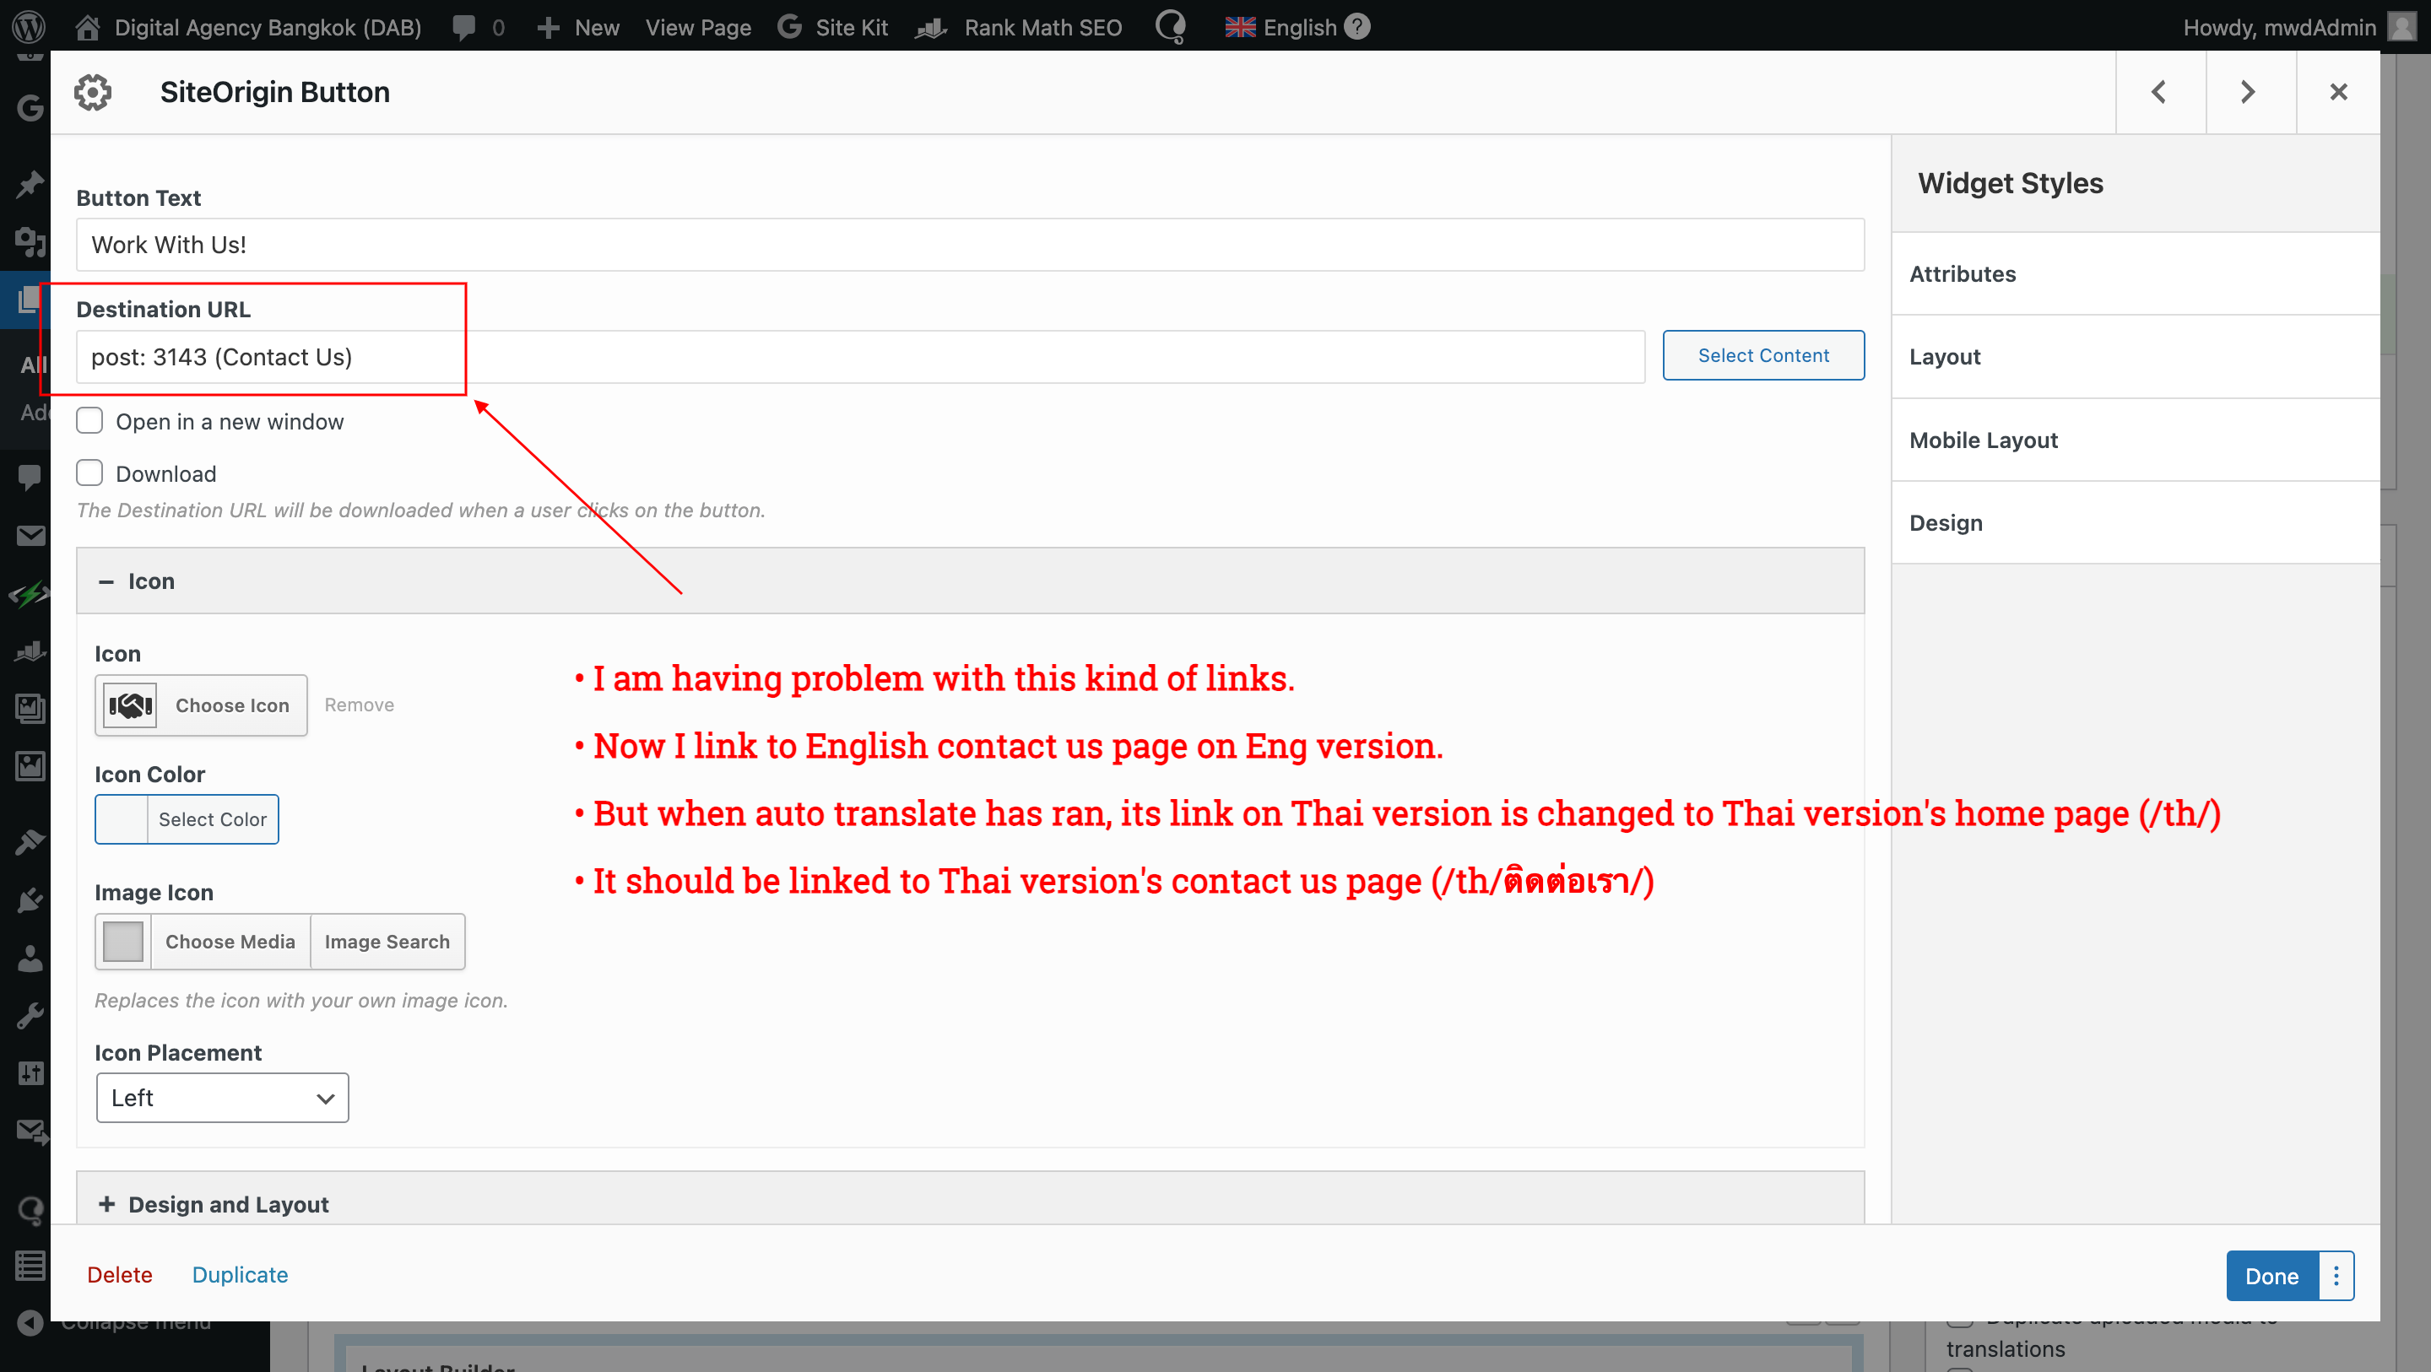This screenshot has height=1372, width=2431.
Task: Click the envelope icon in the sidebar
Action: 30,536
